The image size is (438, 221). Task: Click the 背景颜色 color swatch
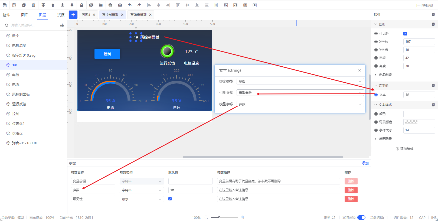point(419,122)
